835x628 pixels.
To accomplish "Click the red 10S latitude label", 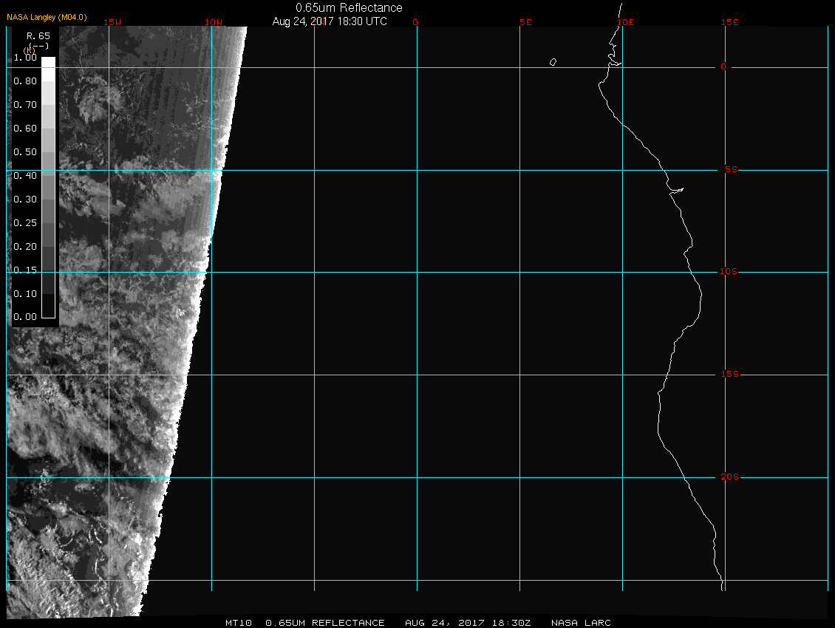I will 728,272.
